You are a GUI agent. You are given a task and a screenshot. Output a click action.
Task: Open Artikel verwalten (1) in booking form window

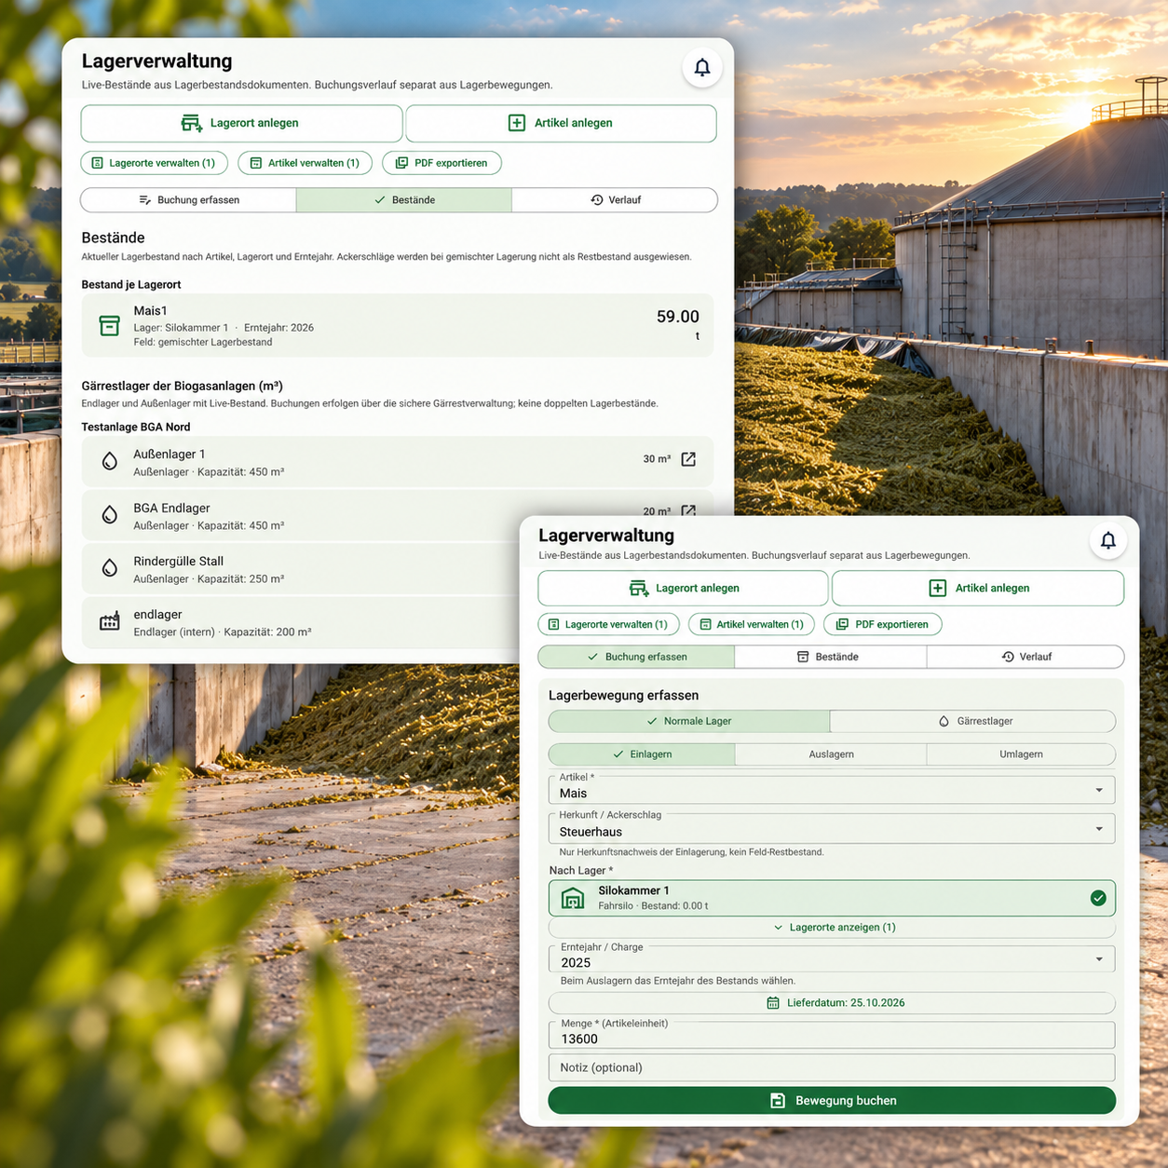(752, 624)
